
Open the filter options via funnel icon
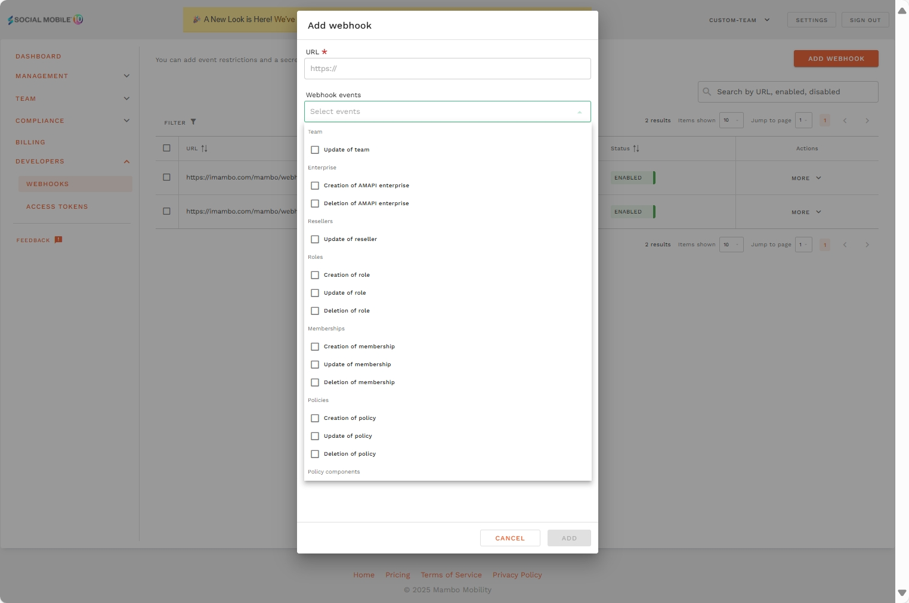pyautogui.click(x=194, y=122)
